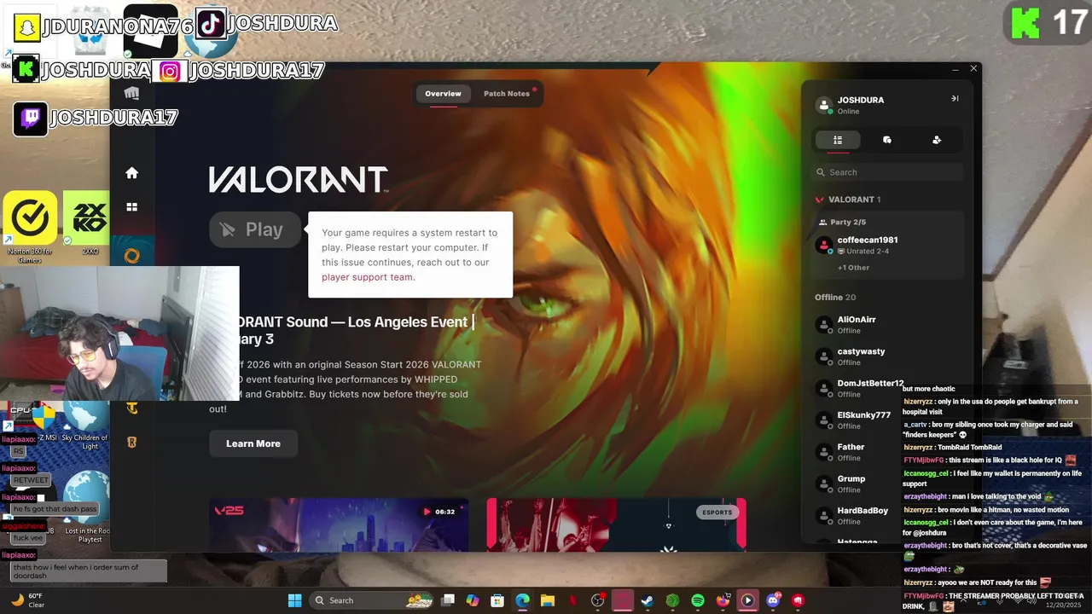Switch to the Overview tab
Viewport: 1092px width, 614px height.
(x=443, y=94)
